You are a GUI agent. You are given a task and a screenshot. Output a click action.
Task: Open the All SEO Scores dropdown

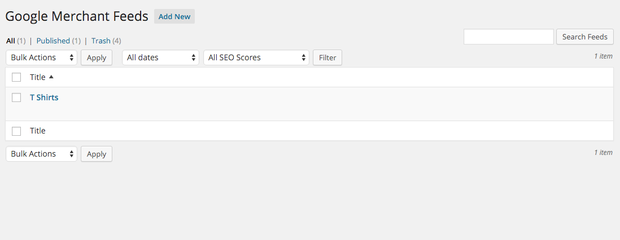[x=256, y=57]
